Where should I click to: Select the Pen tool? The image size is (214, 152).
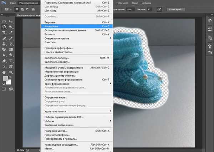pyautogui.click(x=4, y=61)
